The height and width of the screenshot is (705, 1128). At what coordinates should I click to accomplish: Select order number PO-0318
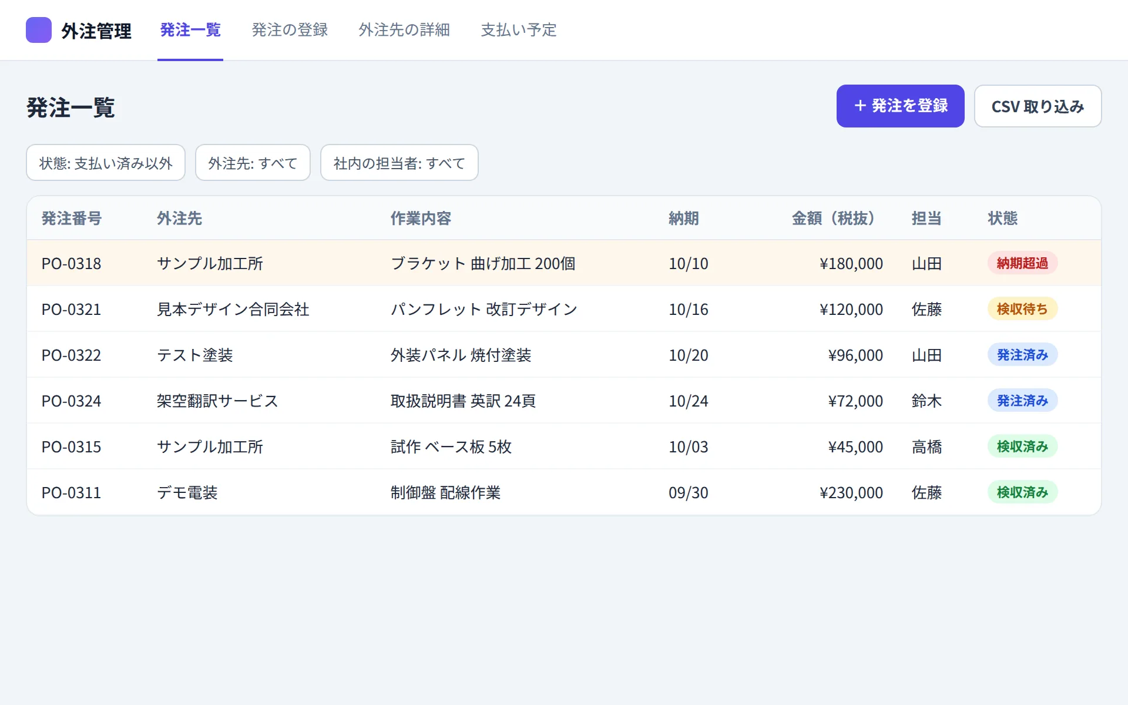71,263
